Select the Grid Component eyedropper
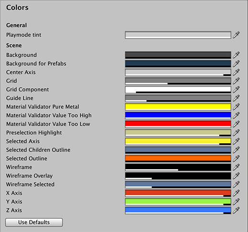Viewport: 248px width, 232px height. [236, 90]
